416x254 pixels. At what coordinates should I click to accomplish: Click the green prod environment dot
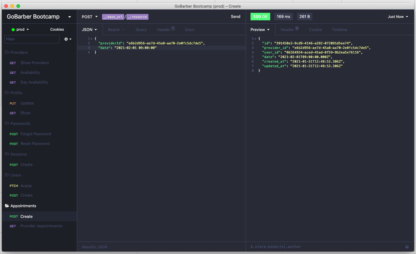coord(13,30)
